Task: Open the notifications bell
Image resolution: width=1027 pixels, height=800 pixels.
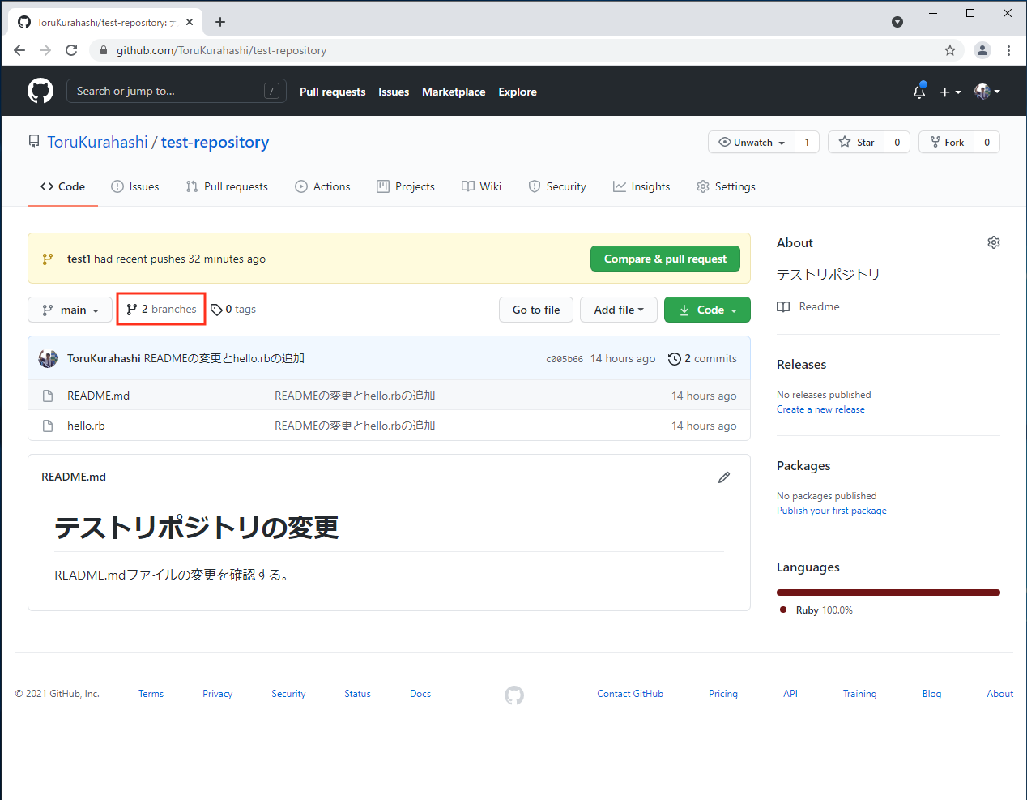Action: point(919,92)
